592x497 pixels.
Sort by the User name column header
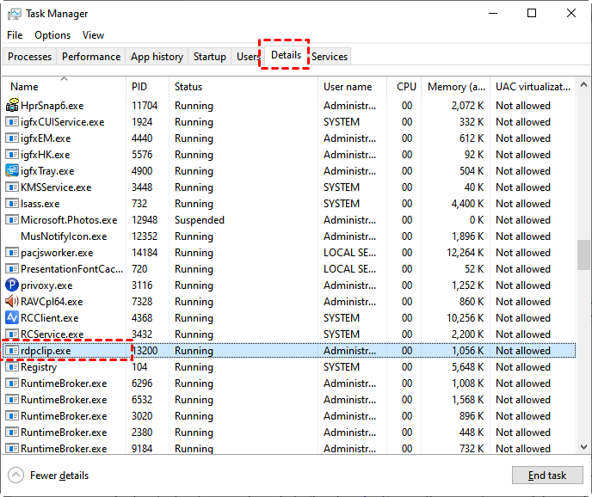point(352,87)
